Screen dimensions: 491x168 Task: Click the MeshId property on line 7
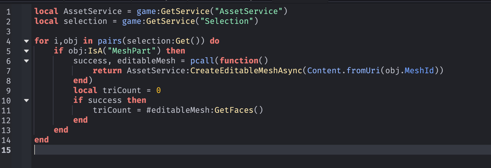pos(419,70)
